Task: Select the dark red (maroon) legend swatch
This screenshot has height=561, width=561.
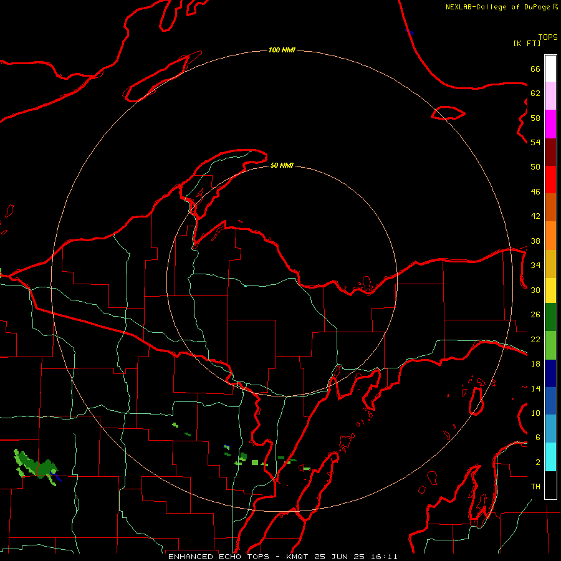Action: point(550,152)
